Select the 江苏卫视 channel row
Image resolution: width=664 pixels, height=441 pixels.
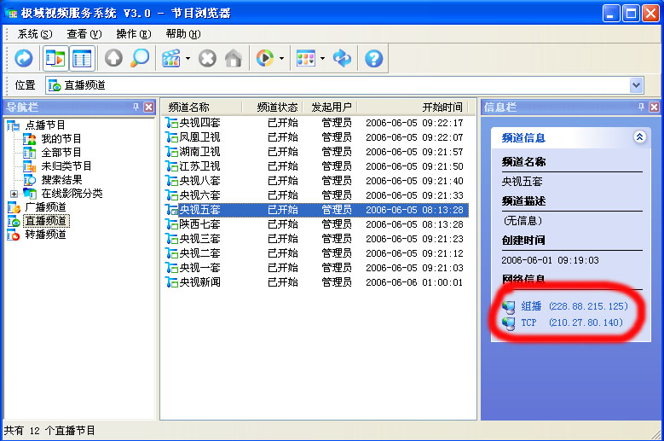click(316, 166)
